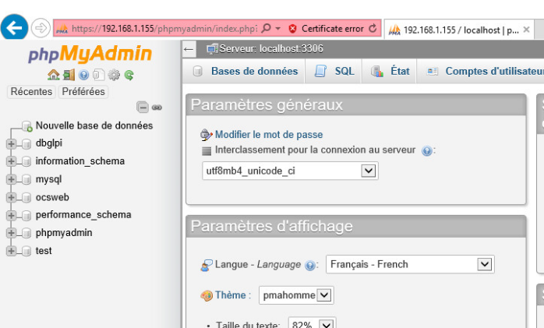Click the MySQL documentation pages icon
This screenshot has width=544, height=328.
(x=98, y=75)
